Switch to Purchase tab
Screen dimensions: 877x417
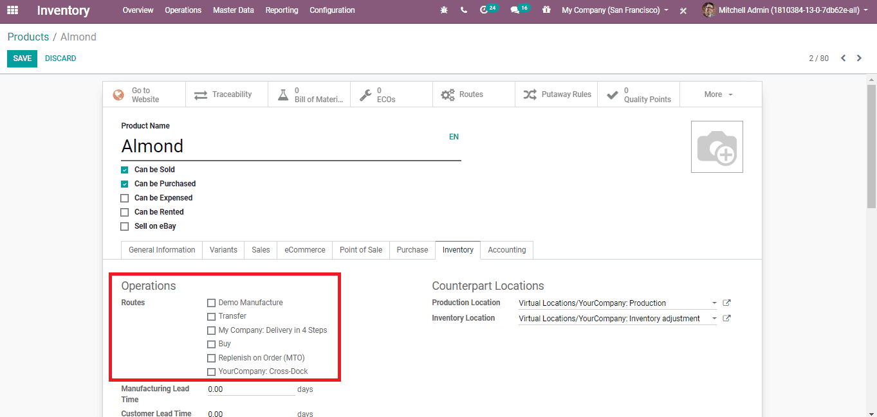(412, 250)
